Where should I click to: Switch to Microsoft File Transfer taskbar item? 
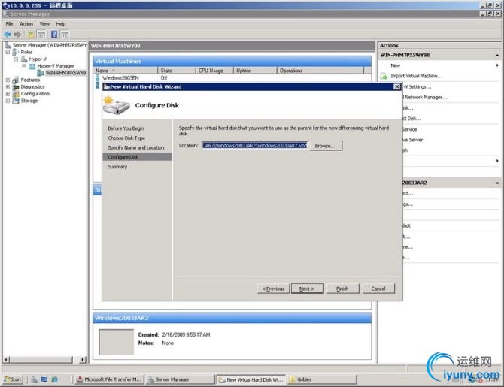point(110,379)
